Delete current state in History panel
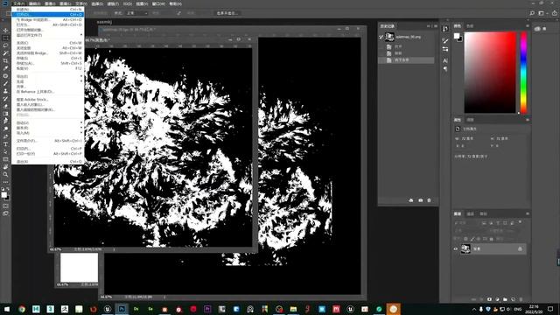 tap(429, 200)
